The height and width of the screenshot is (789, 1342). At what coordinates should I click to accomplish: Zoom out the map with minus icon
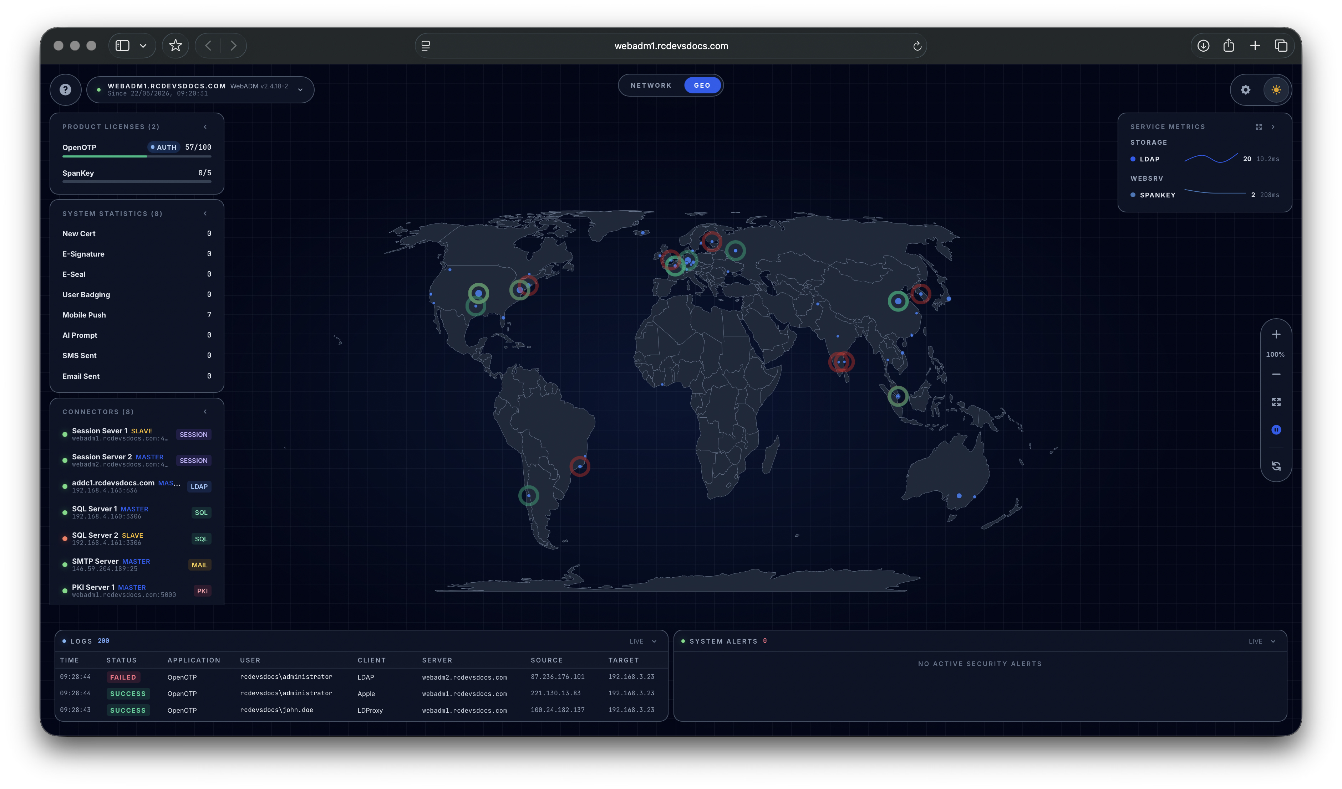click(x=1276, y=375)
